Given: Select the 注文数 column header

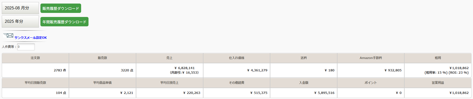Looking at the screenshot, I should 35,58.
